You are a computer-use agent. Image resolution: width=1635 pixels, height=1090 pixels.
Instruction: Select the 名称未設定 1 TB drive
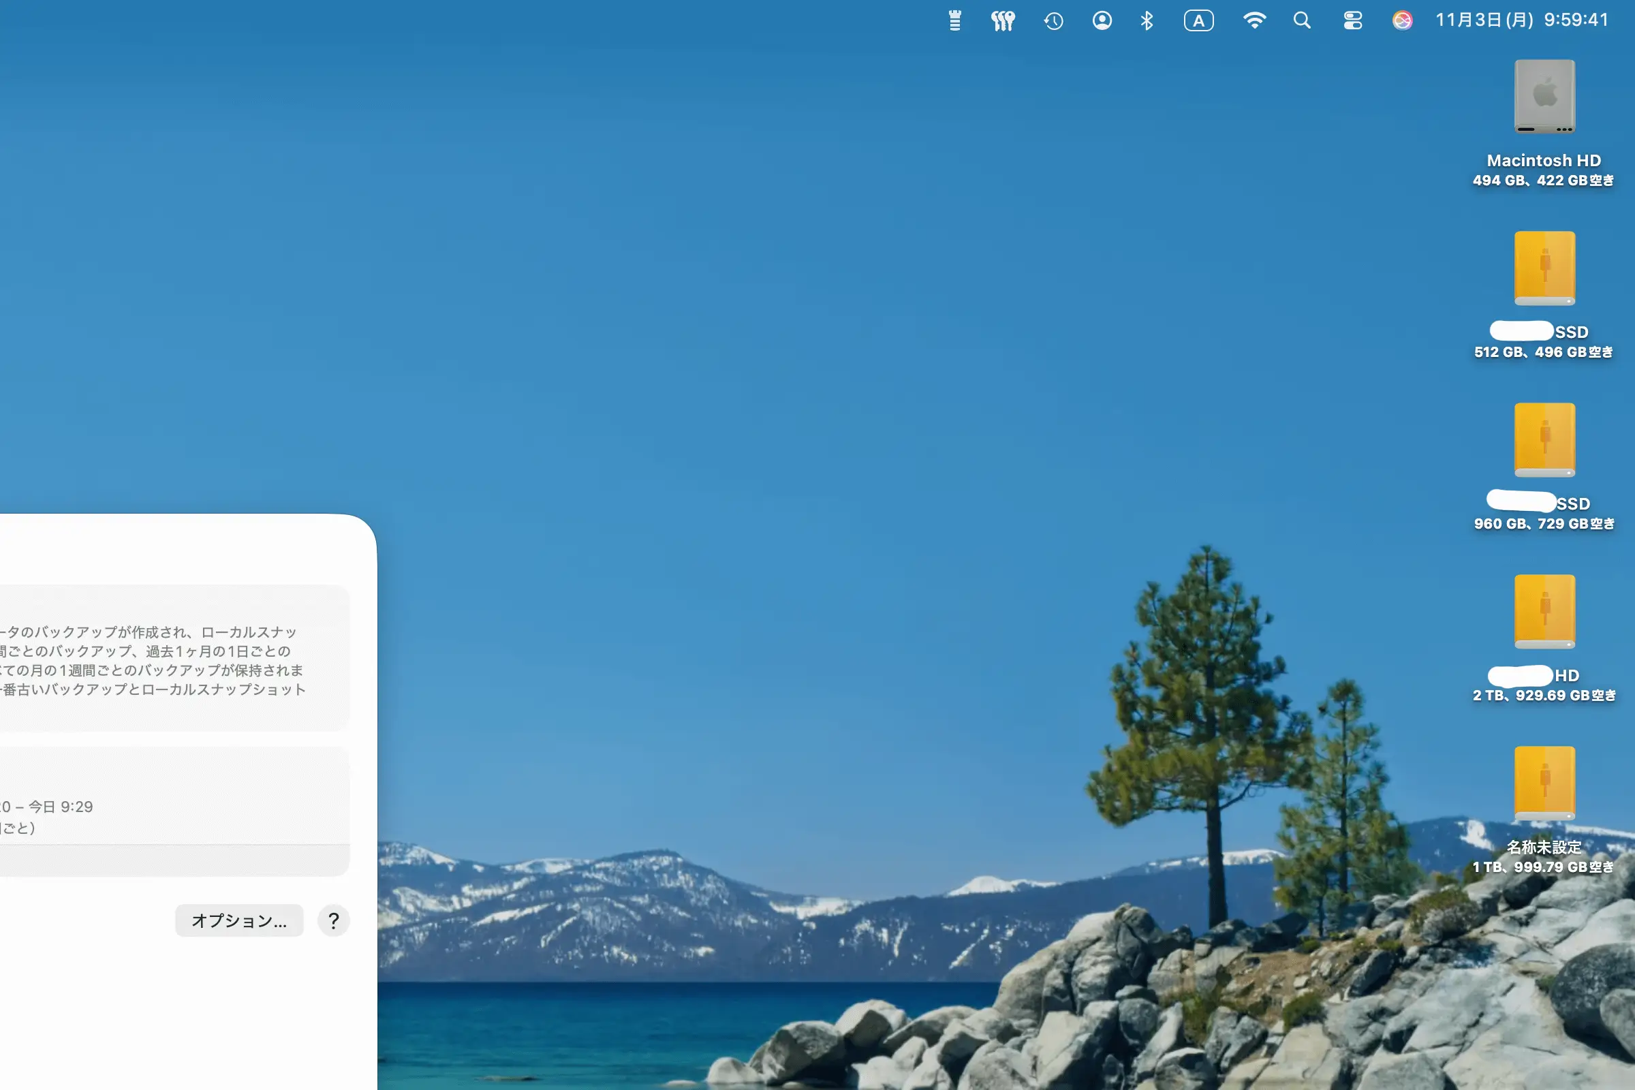pyautogui.click(x=1544, y=784)
